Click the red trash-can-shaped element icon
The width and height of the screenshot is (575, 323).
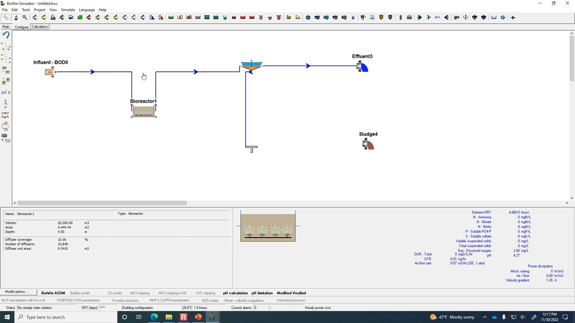[x=279, y=17]
